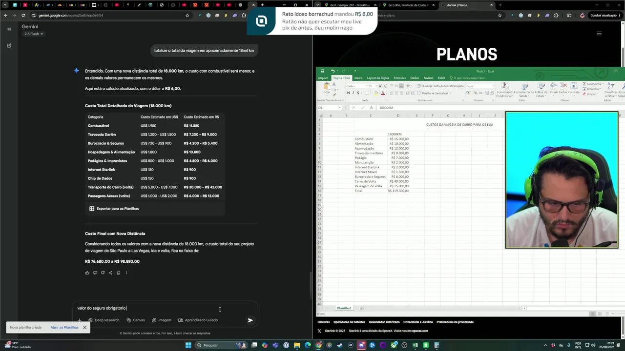The image size is (625, 351).
Task: Open Classificar e Filtrar in Excel
Action: (611, 90)
